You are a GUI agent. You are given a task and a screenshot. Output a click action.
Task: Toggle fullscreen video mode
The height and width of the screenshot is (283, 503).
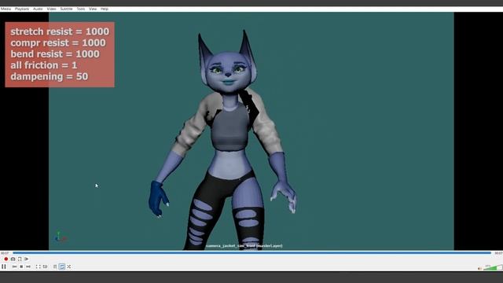coord(38,266)
